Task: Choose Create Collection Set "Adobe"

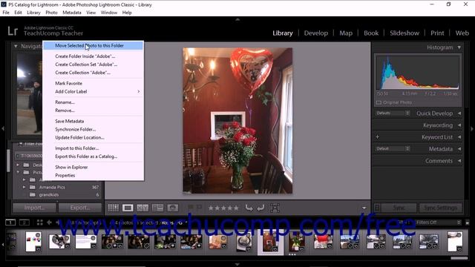Action: click(x=93, y=65)
